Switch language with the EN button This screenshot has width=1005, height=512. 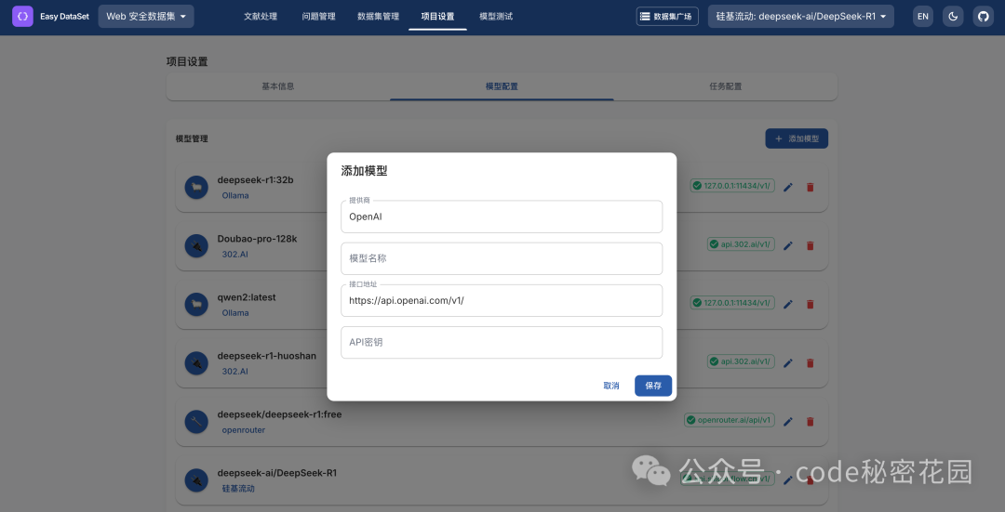click(x=923, y=16)
